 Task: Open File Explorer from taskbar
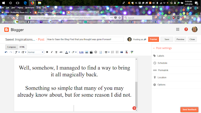tap(40, 3)
